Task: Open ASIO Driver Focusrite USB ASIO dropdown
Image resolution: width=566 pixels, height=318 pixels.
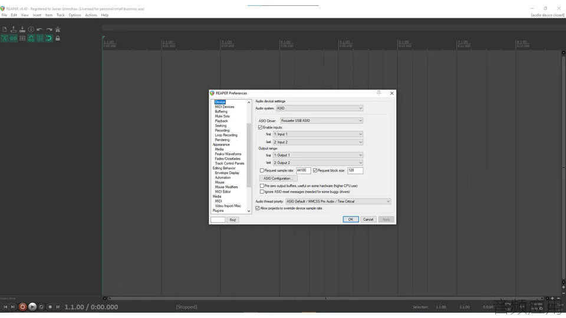Action: click(x=321, y=120)
